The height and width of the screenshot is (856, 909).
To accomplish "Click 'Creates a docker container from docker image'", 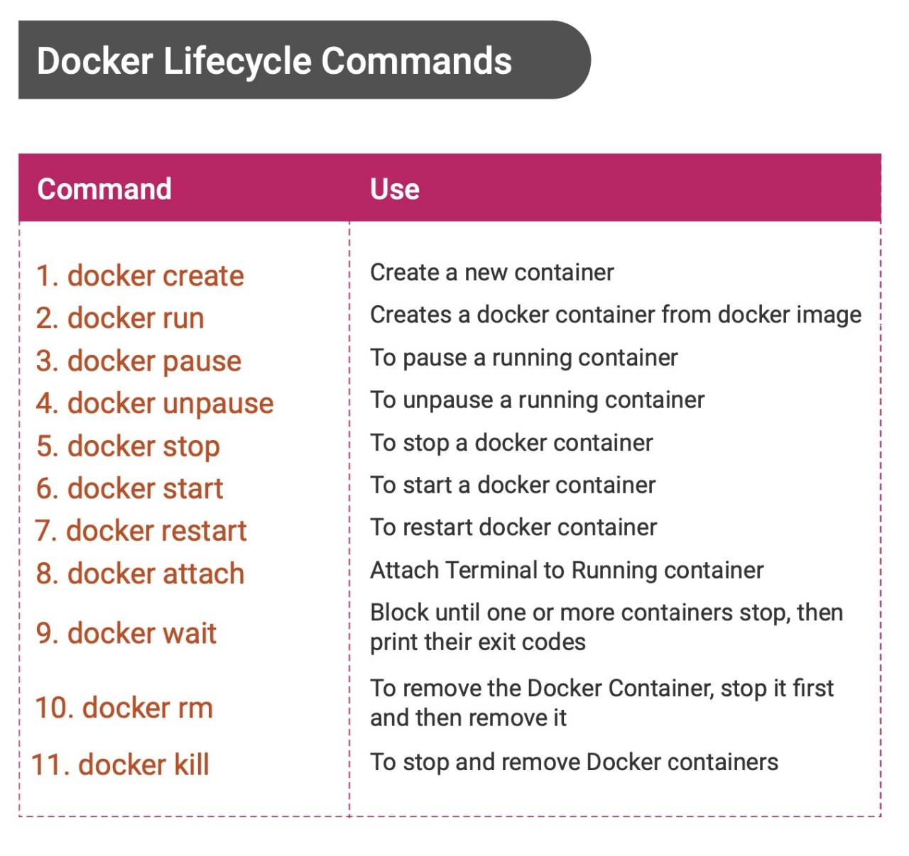I will 616,314.
